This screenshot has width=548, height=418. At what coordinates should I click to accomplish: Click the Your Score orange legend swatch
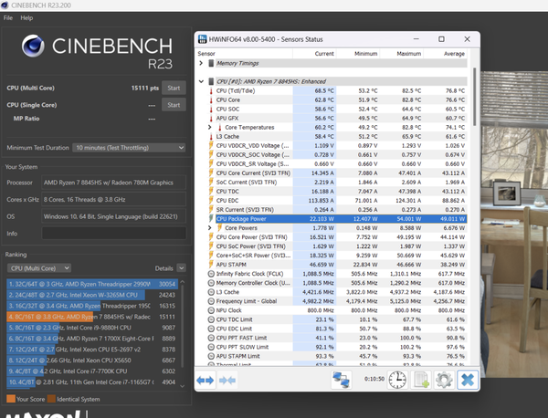coord(11,399)
